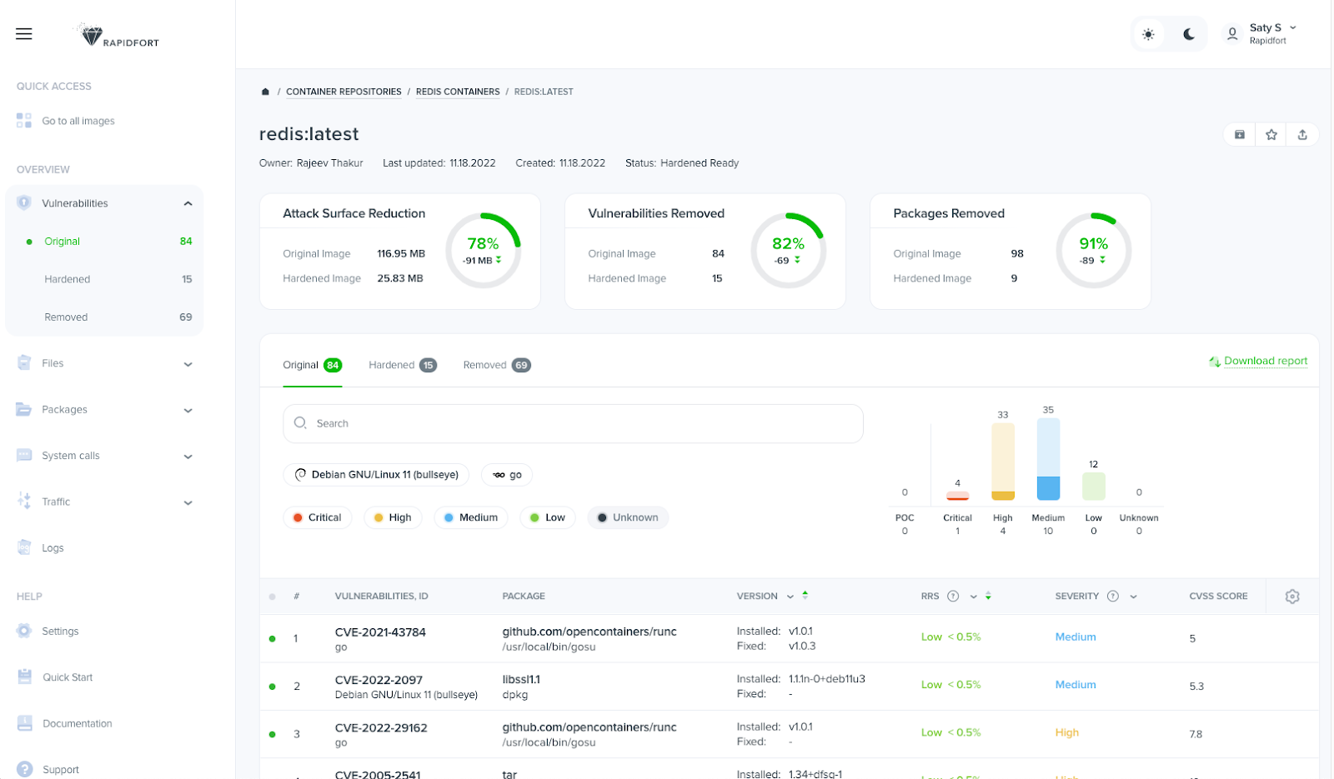Click the Medium bar in chart
This screenshot has width=1334, height=779.
(x=1048, y=459)
